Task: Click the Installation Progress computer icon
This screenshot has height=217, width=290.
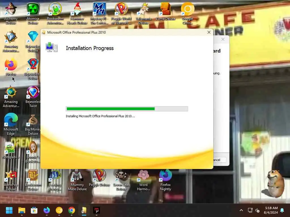Action: [52, 47]
